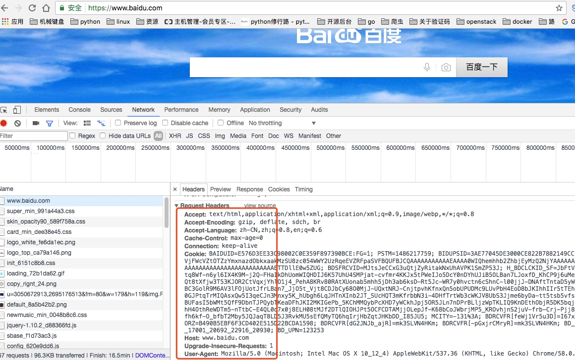Enable the Regex filter checkbox
575x360 pixels.
(72, 135)
